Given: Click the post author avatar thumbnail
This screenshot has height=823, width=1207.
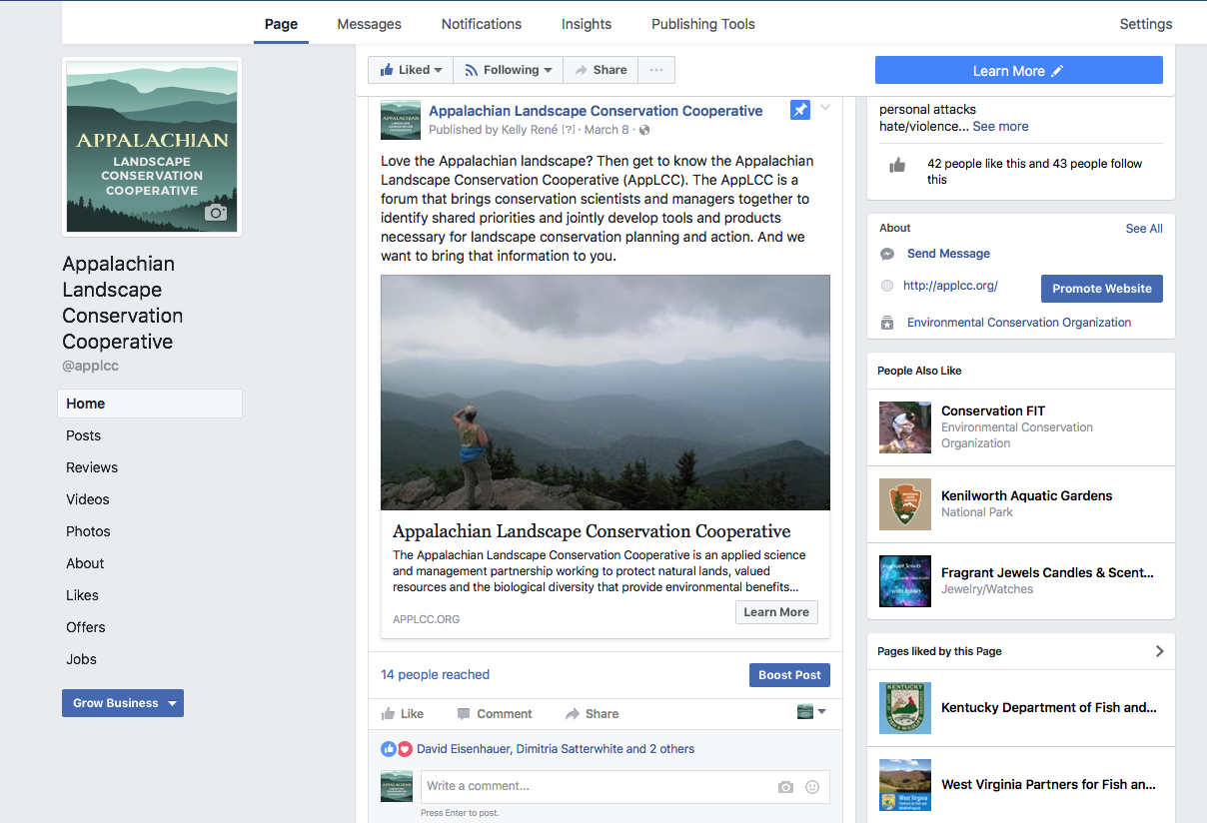Looking at the screenshot, I should [401, 120].
